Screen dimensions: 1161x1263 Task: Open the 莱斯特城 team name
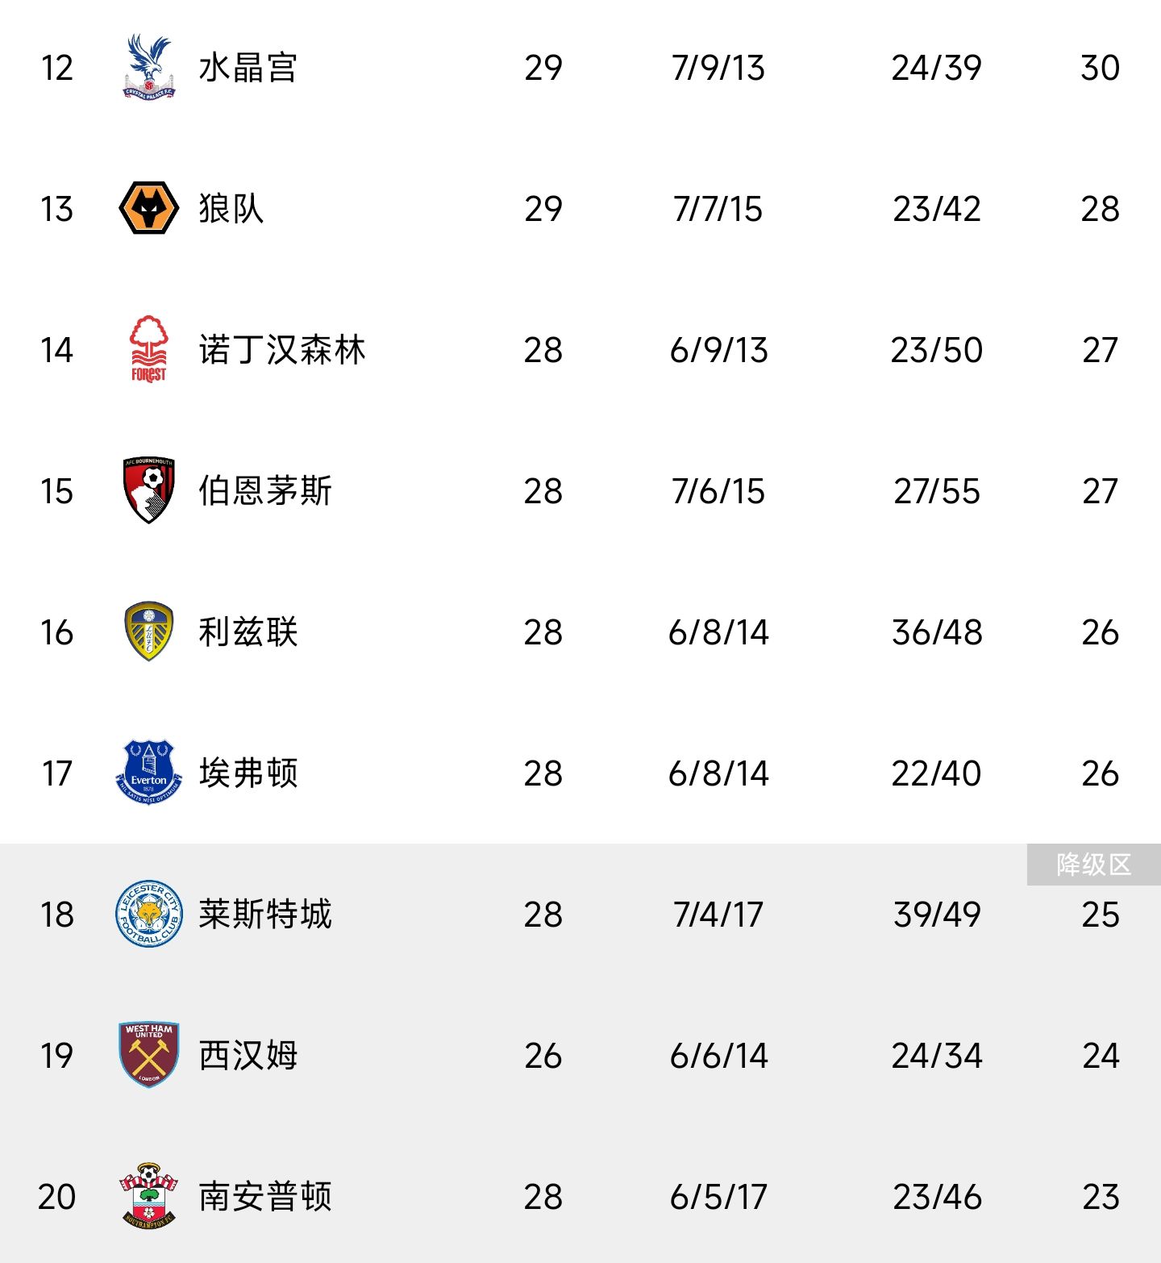[x=265, y=915]
